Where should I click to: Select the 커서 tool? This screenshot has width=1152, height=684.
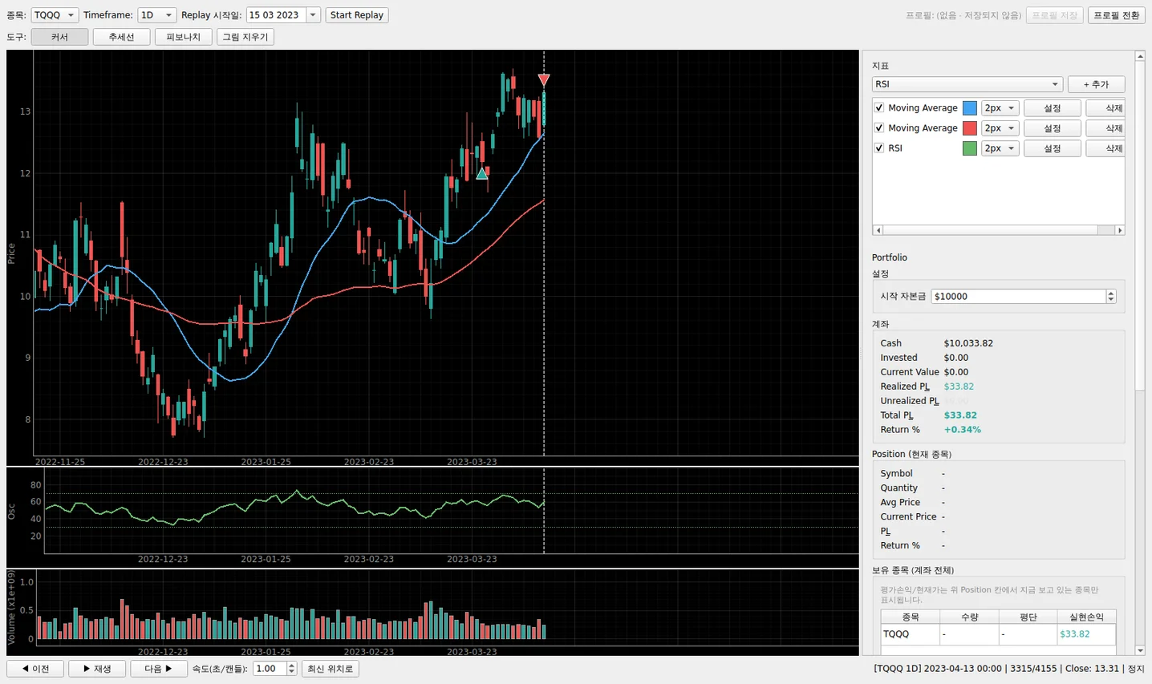coord(59,37)
